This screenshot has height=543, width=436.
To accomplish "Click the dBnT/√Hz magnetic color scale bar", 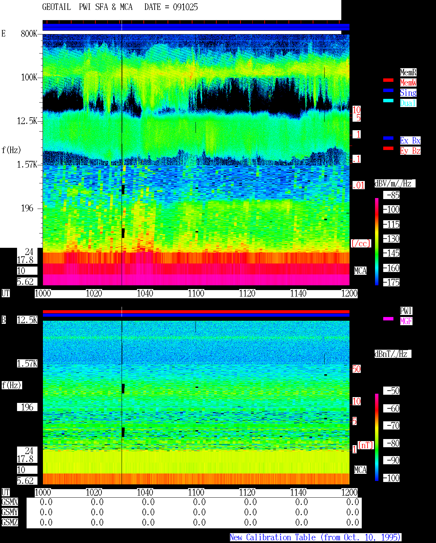I will pyautogui.click(x=377, y=437).
